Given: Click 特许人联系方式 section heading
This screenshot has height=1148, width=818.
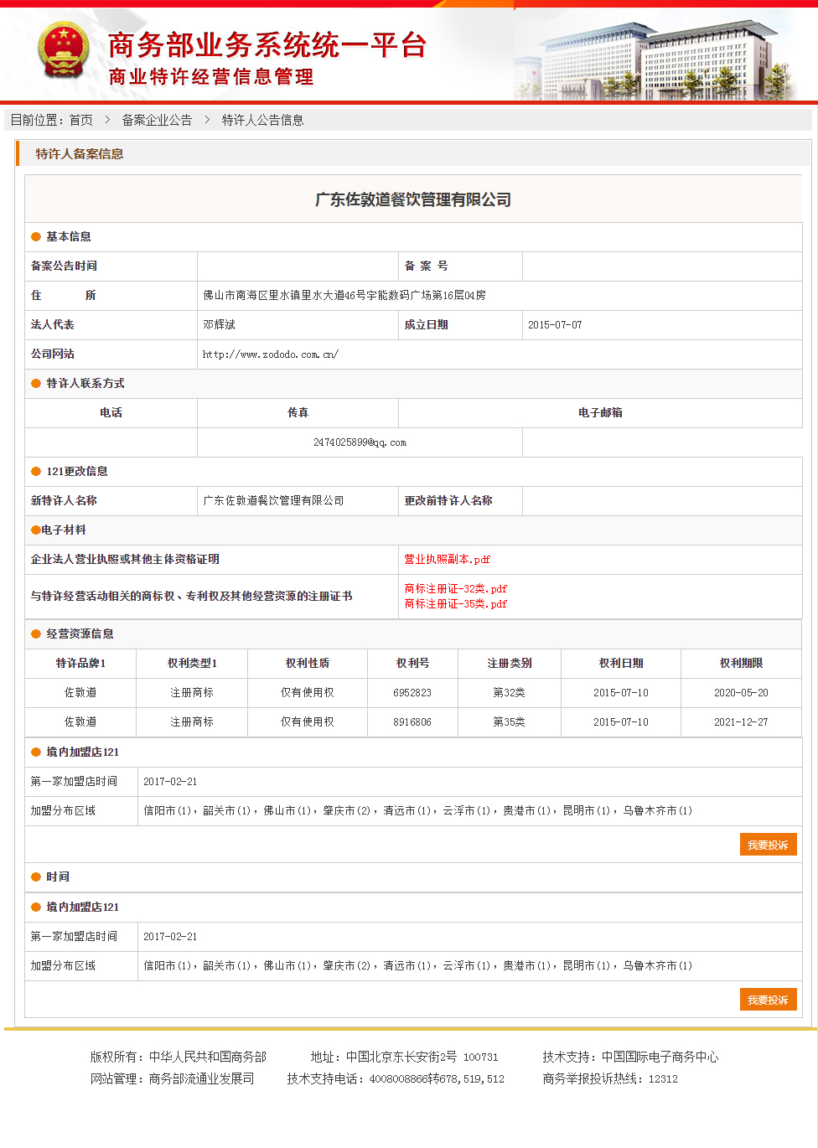Looking at the screenshot, I should tap(85, 383).
